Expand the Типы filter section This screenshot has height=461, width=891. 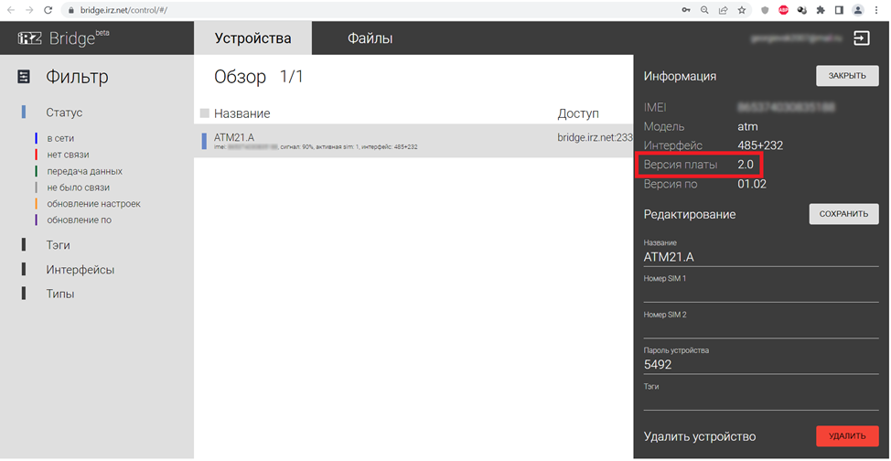pos(59,294)
